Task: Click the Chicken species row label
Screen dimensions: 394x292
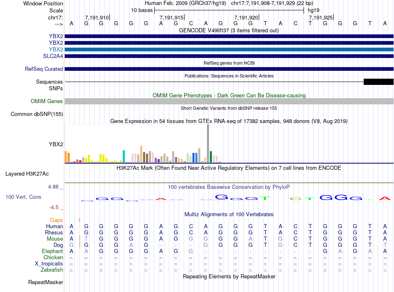Action: pyautogui.click(x=53, y=257)
